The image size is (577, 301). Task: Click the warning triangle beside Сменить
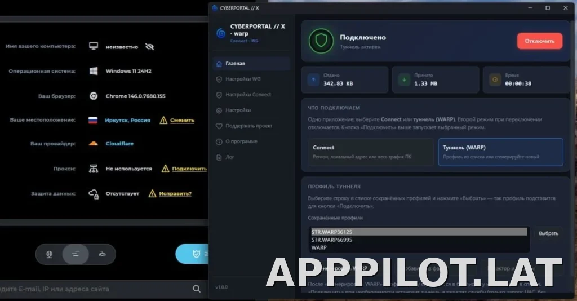[163, 120]
